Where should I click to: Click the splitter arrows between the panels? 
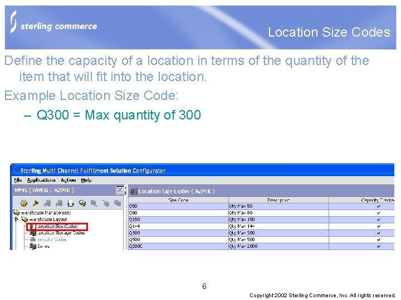coord(125,191)
